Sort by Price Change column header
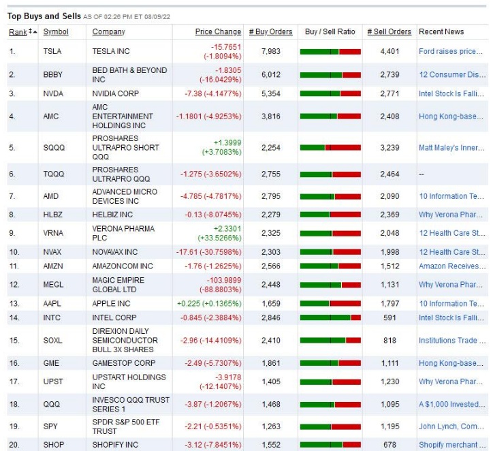 click(x=218, y=32)
